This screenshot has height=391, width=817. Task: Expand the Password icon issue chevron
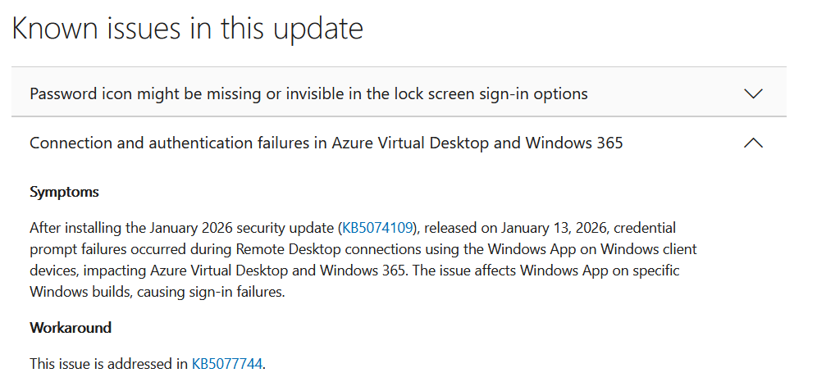pos(752,93)
